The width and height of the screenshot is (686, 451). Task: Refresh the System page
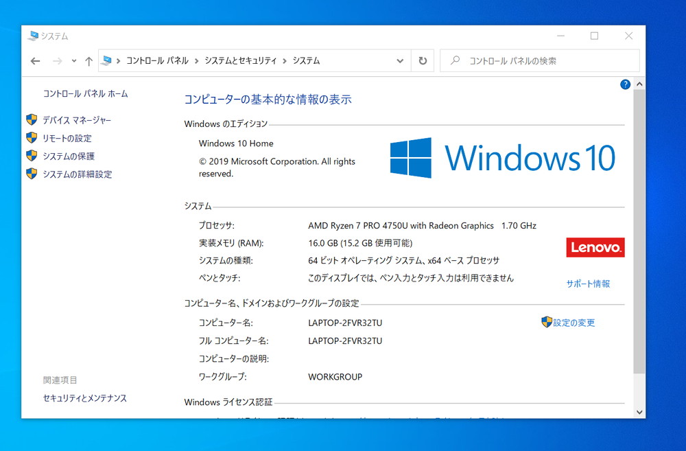pyautogui.click(x=423, y=61)
